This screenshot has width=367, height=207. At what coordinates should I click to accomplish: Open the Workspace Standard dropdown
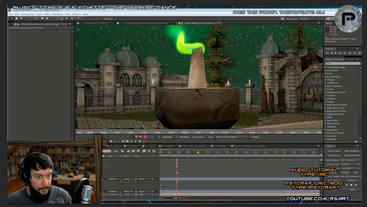point(312,19)
